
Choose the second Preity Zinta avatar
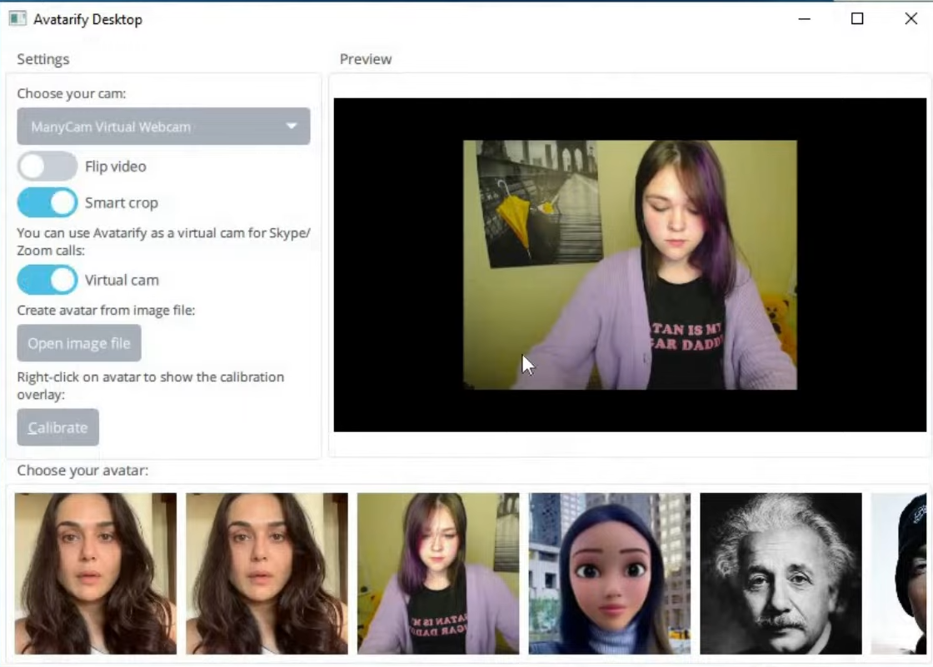click(x=266, y=573)
